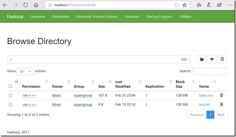Click the cut and paste list icon
This screenshot has height=137, width=236.
222,59
